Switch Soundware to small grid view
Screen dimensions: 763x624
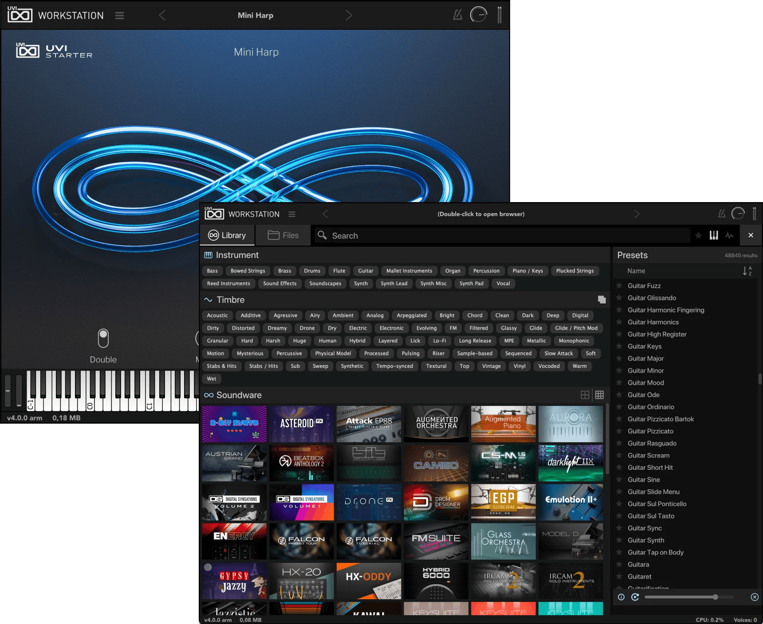(599, 395)
